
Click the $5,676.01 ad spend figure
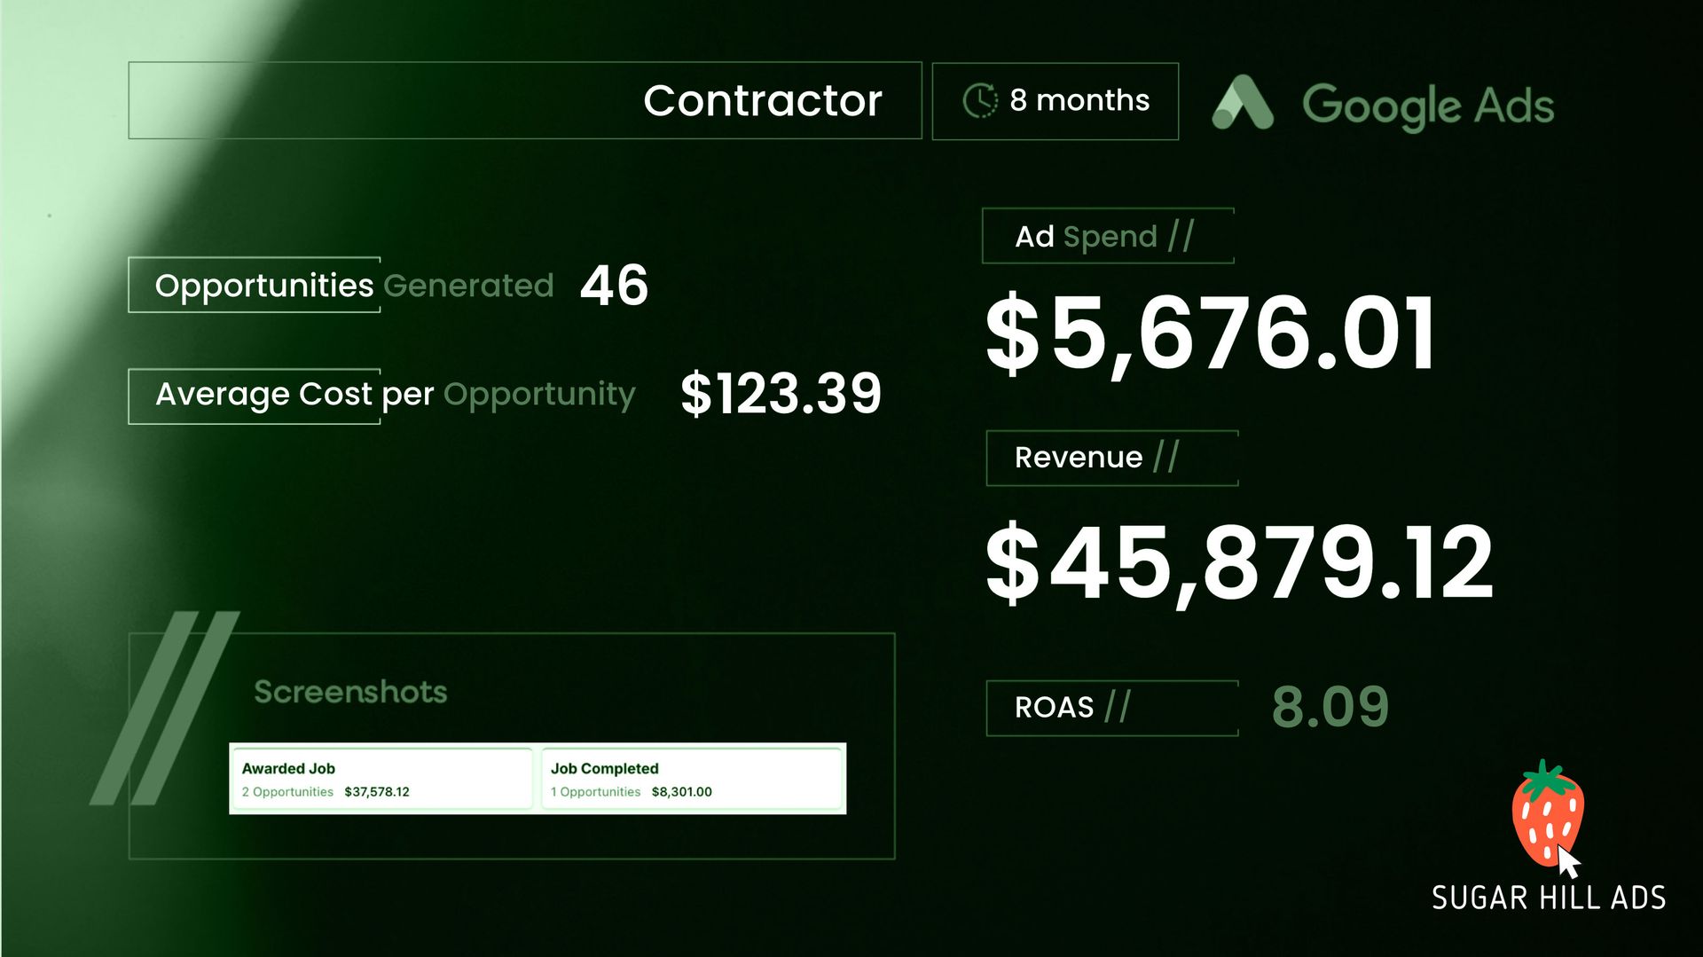pos(1210,334)
